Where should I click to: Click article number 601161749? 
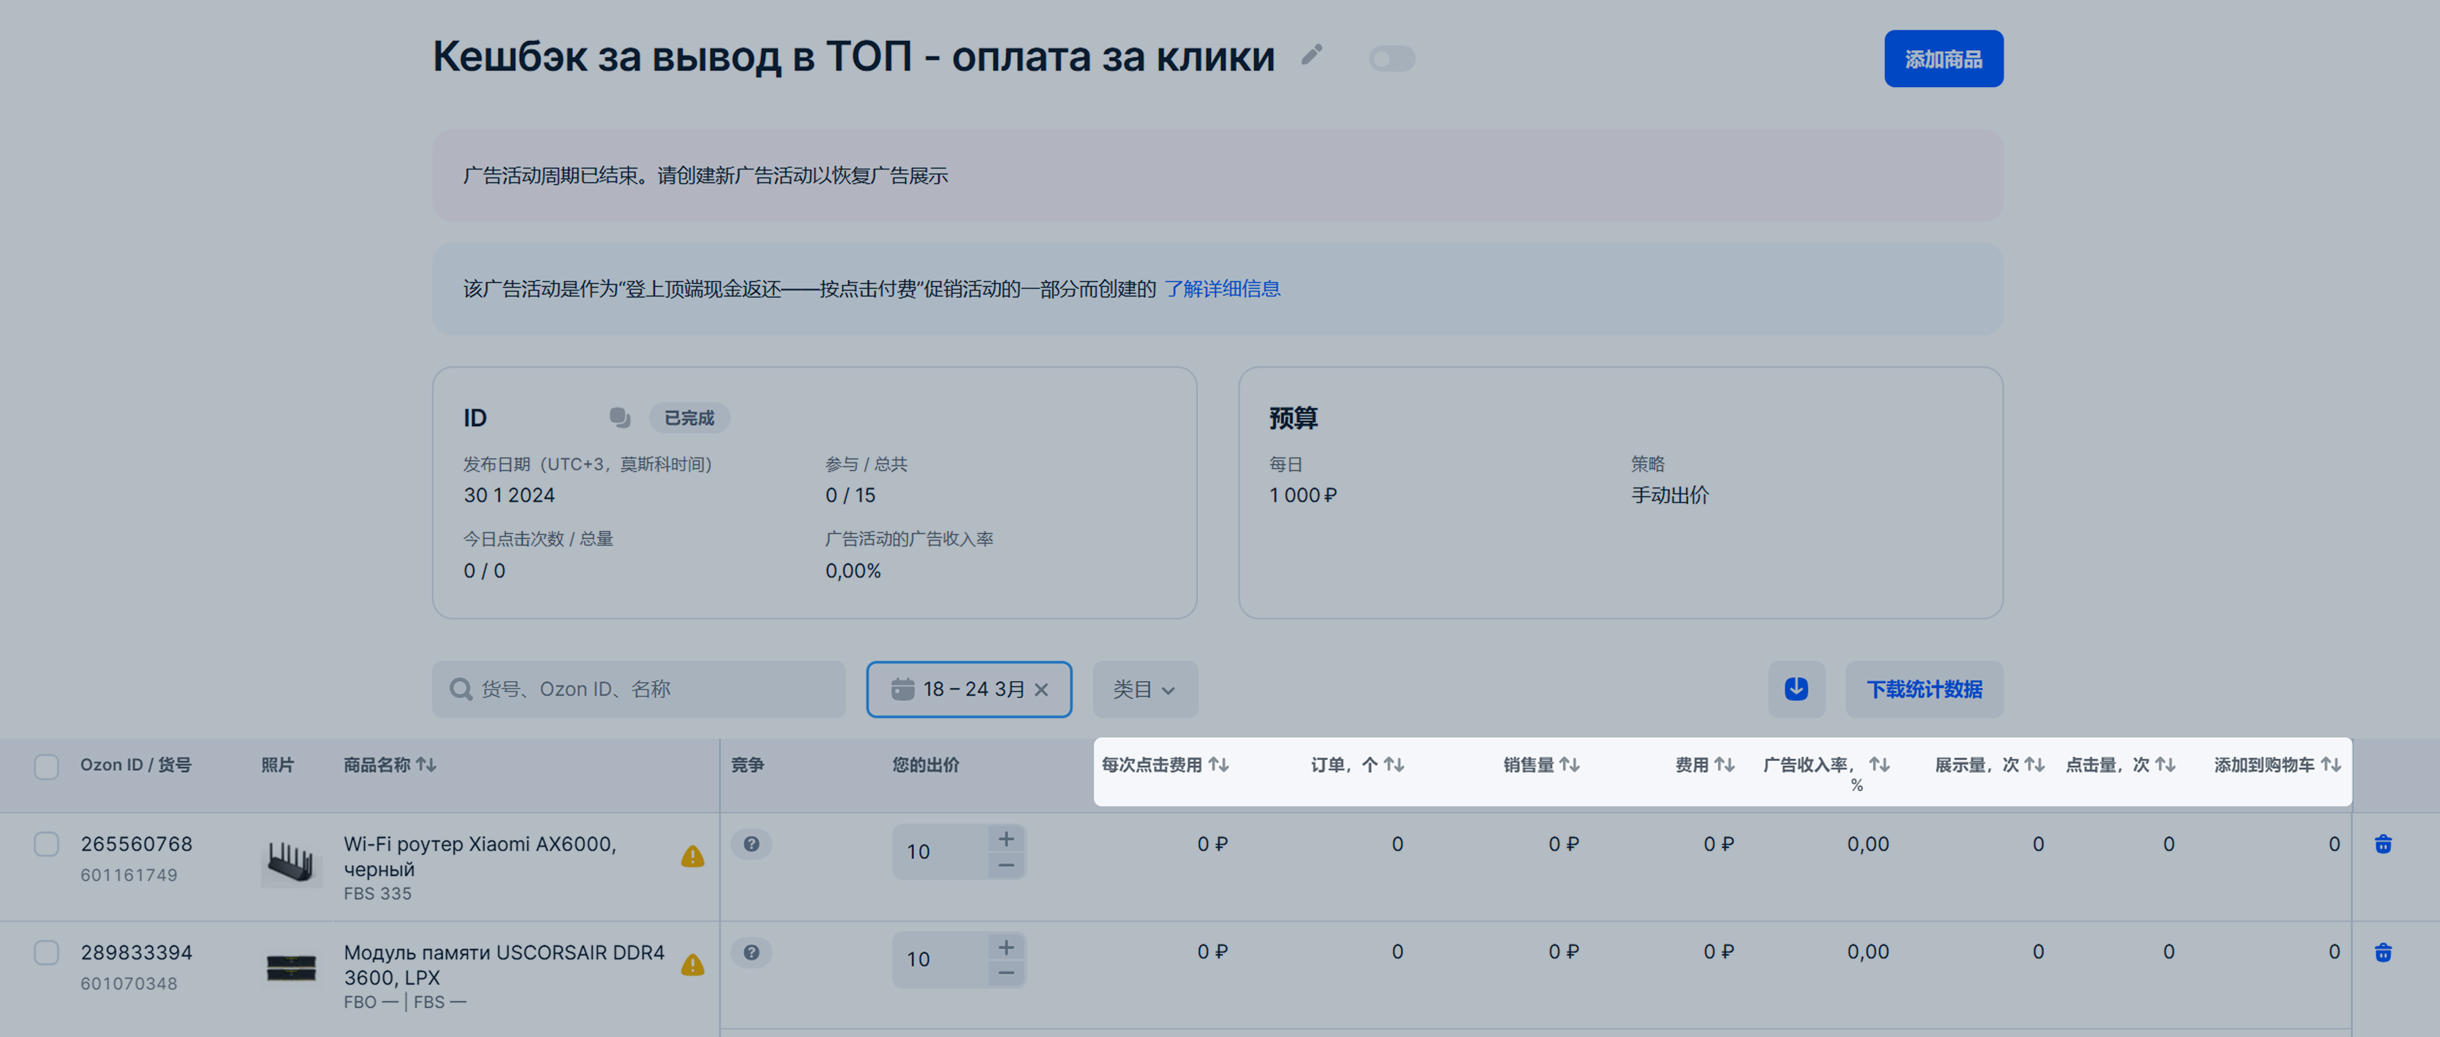[129, 875]
